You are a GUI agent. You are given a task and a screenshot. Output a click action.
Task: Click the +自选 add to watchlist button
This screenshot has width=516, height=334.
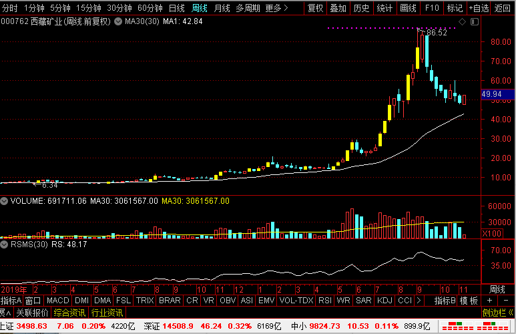click(478, 8)
